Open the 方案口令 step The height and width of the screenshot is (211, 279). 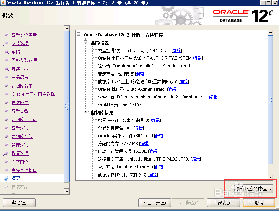click(20, 162)
